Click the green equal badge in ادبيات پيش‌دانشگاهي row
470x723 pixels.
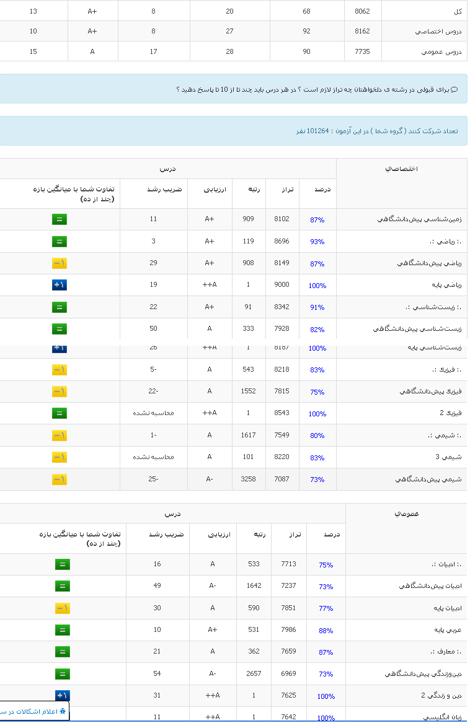(63, 586)
